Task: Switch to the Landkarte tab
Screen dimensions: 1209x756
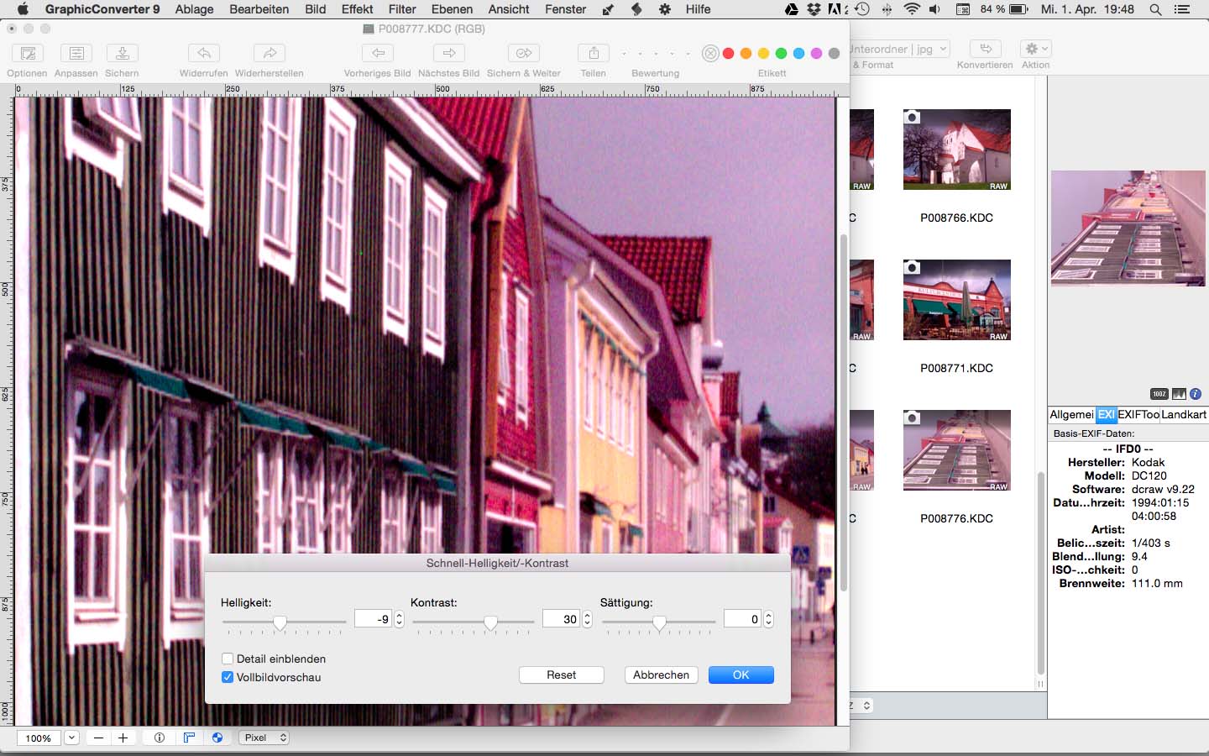Action: pyautogui.click(x=1184, y=414)
